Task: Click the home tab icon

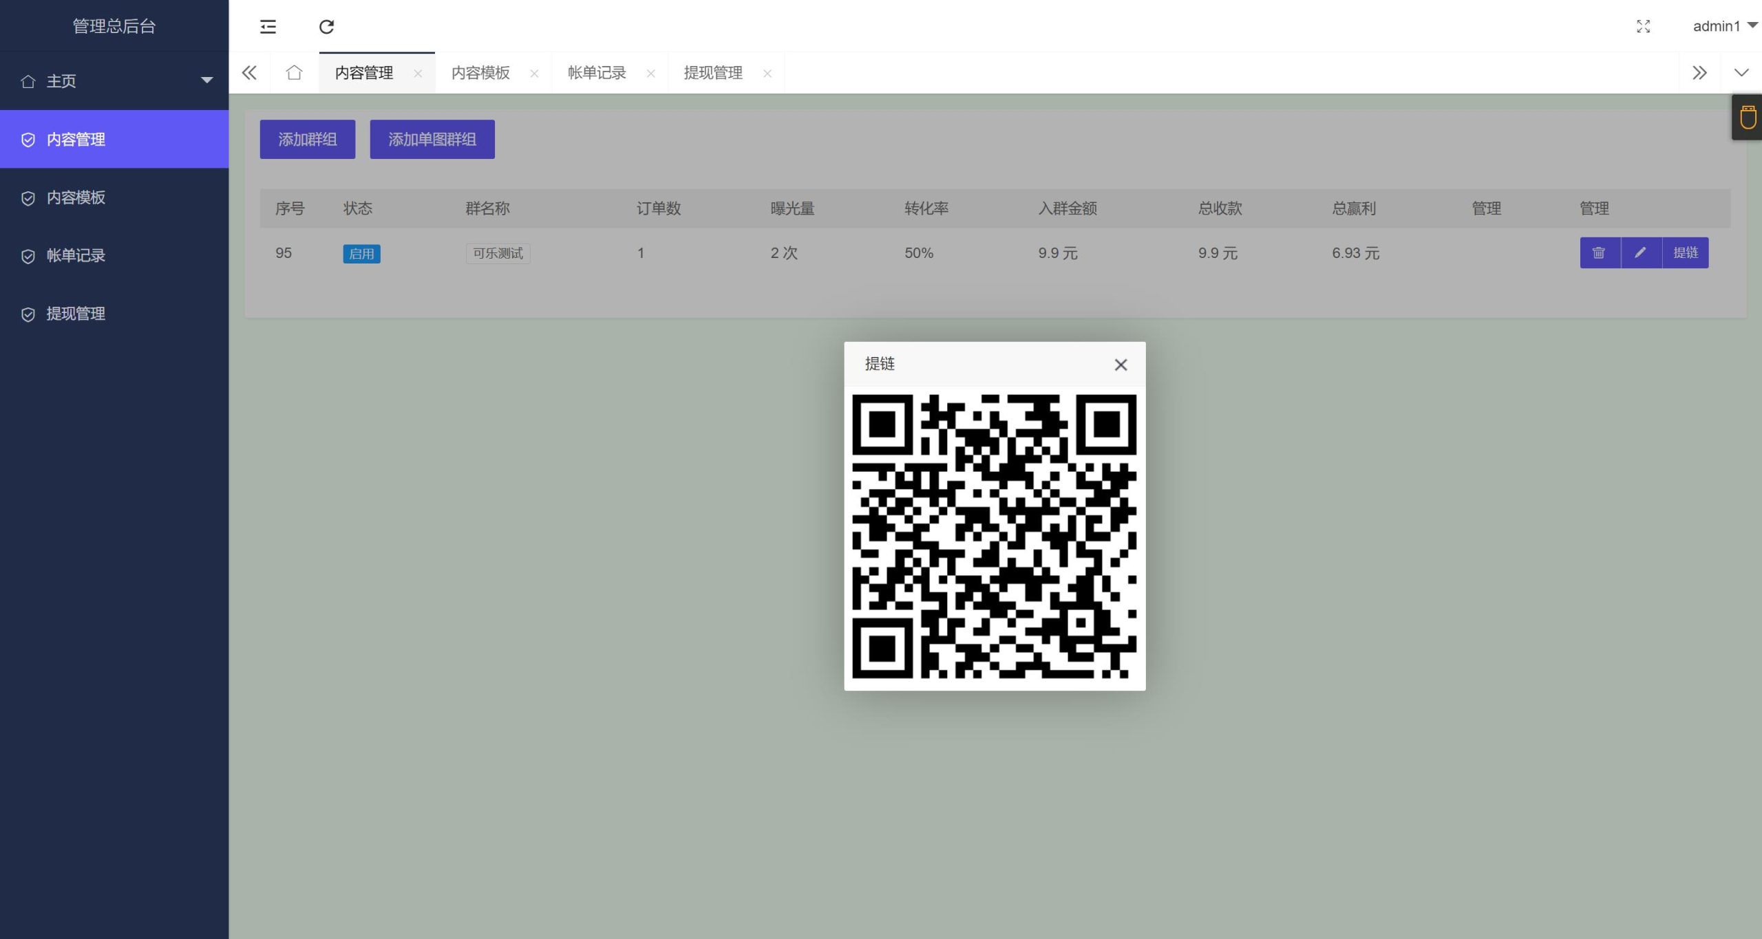Action: point(294,72)
